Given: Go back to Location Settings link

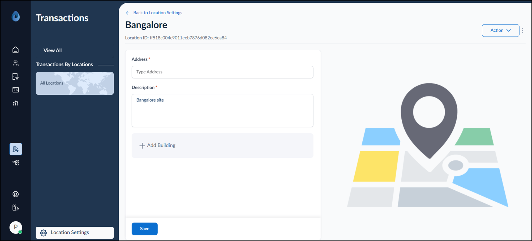Looking at the screenshot, I should [158, 13].
